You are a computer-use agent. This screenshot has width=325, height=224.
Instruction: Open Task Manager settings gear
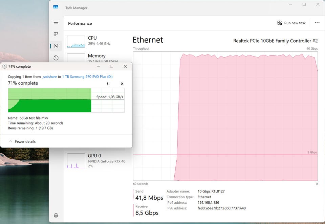click(56, 215)
